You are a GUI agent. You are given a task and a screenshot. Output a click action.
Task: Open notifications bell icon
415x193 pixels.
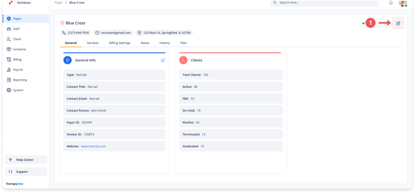point(391,3)
